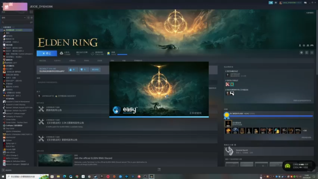The width and height of the screenshot is (318, 179).
Task: Click the achievements progress bar 42/42
Action: pos(271,116)
